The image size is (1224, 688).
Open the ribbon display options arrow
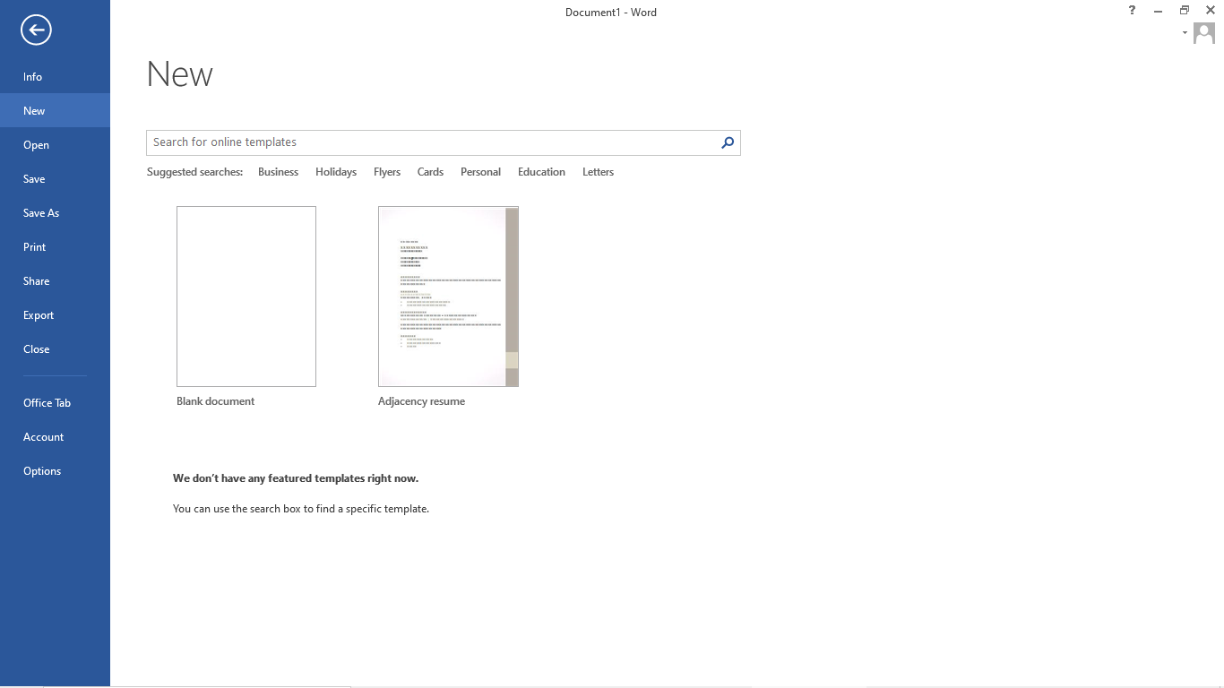[x=1185, y=32]
